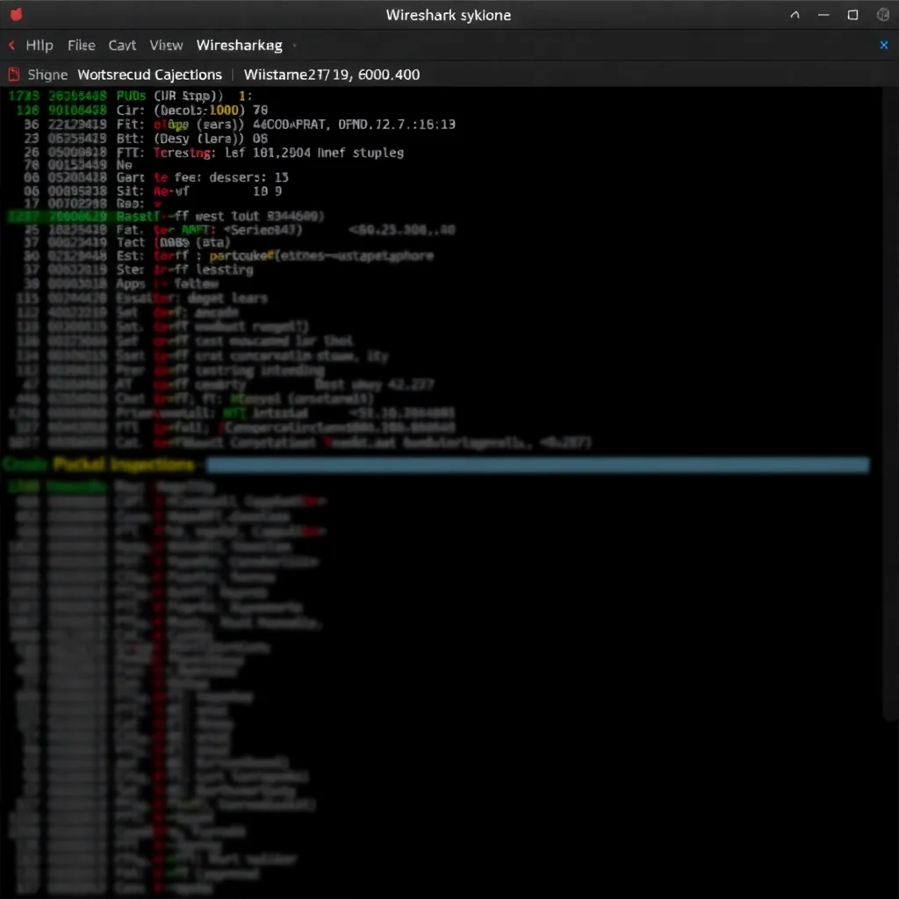Open the Filee menu
The width and height of the screenshot is (899, 899).
(x=82, y=46)
